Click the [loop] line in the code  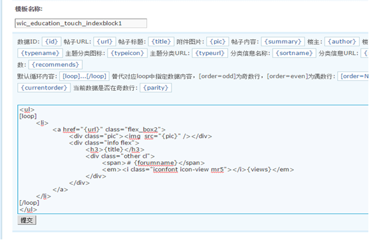28,116
